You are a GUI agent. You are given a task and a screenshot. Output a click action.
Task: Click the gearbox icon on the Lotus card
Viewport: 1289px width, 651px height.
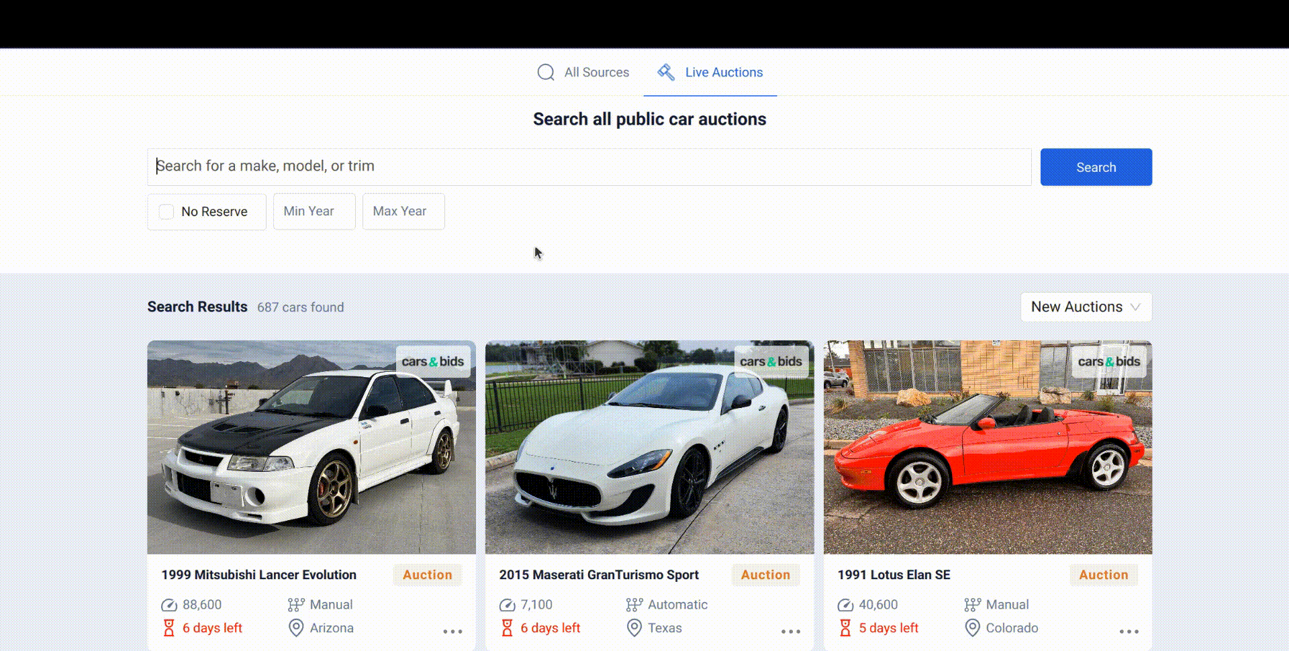point(973,605)
